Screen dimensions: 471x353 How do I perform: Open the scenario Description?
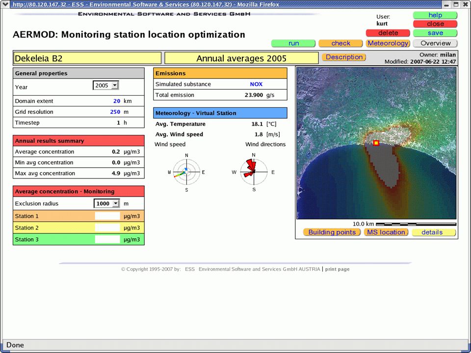(344, 57)
